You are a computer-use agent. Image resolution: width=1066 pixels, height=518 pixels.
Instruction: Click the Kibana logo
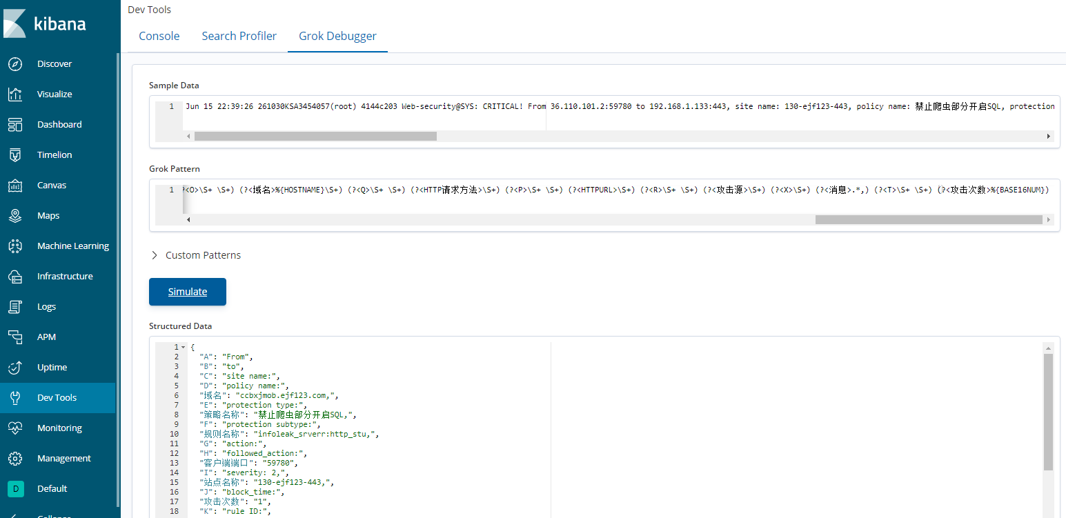45,23
